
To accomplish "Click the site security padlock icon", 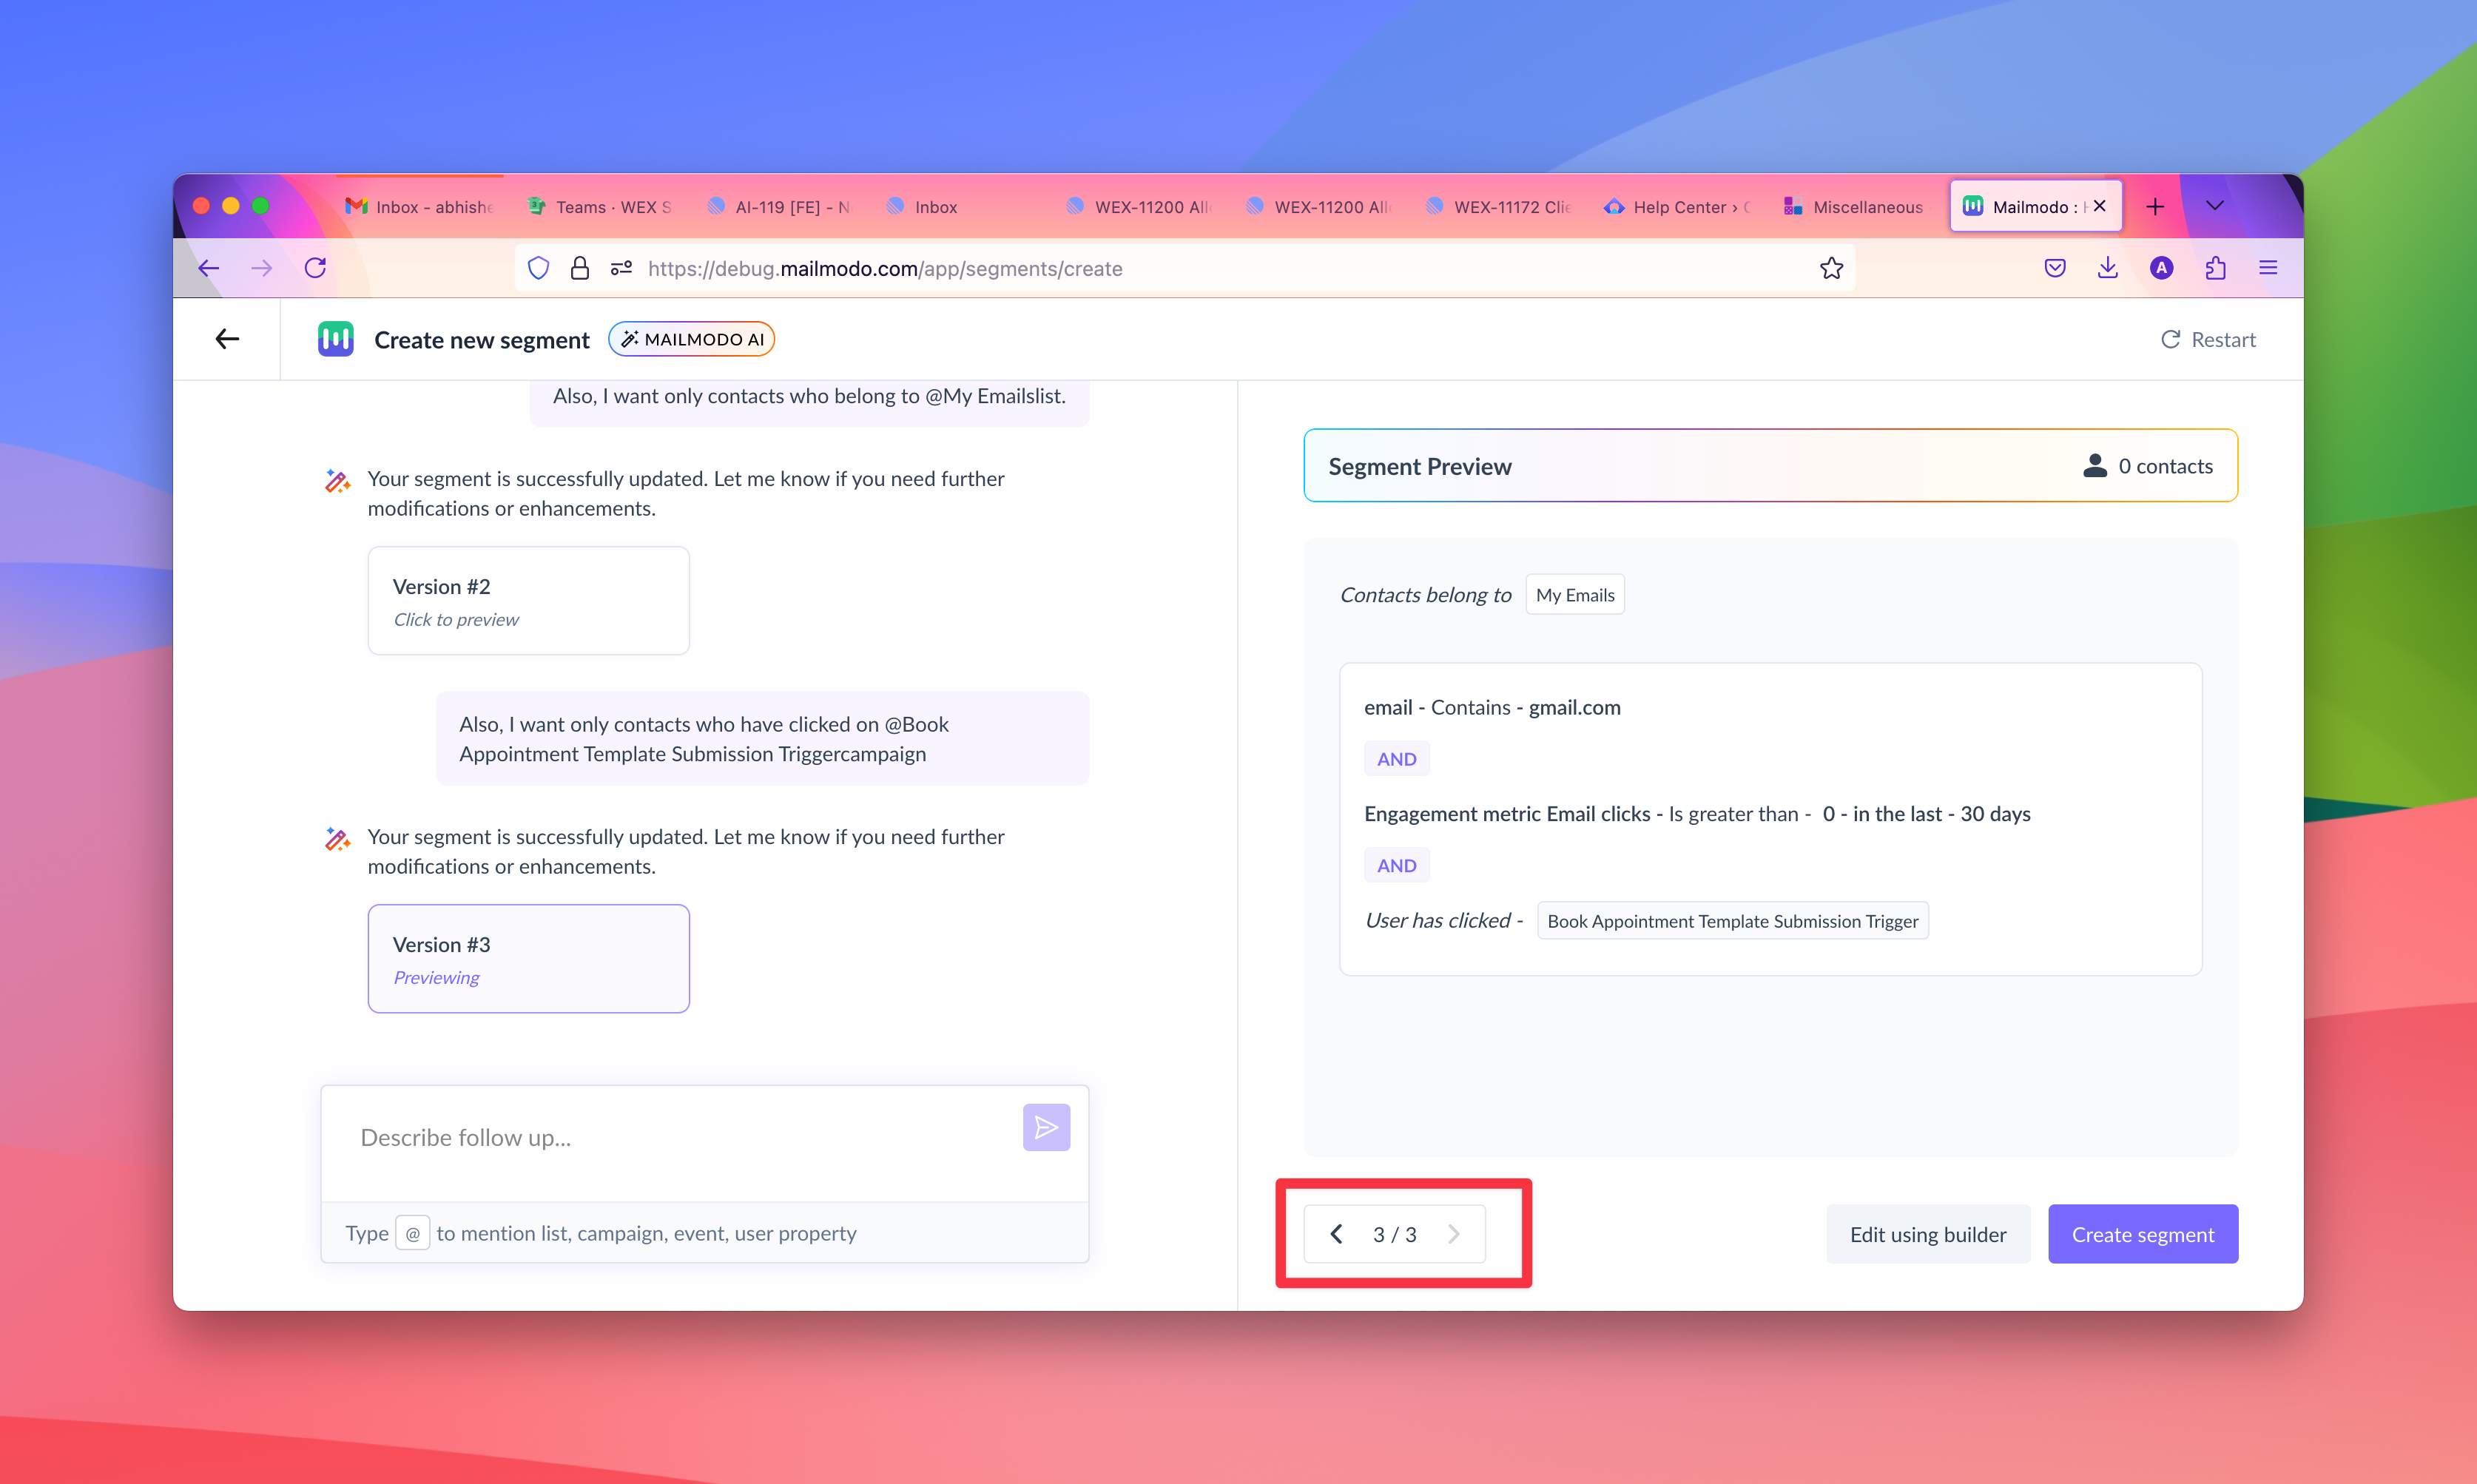I will (580, 268).
